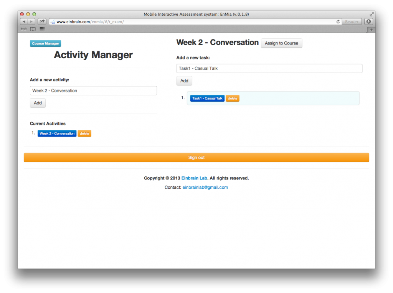Select the Week 2 - Conversation activity tag
The image size is (393, 293).
57,133
